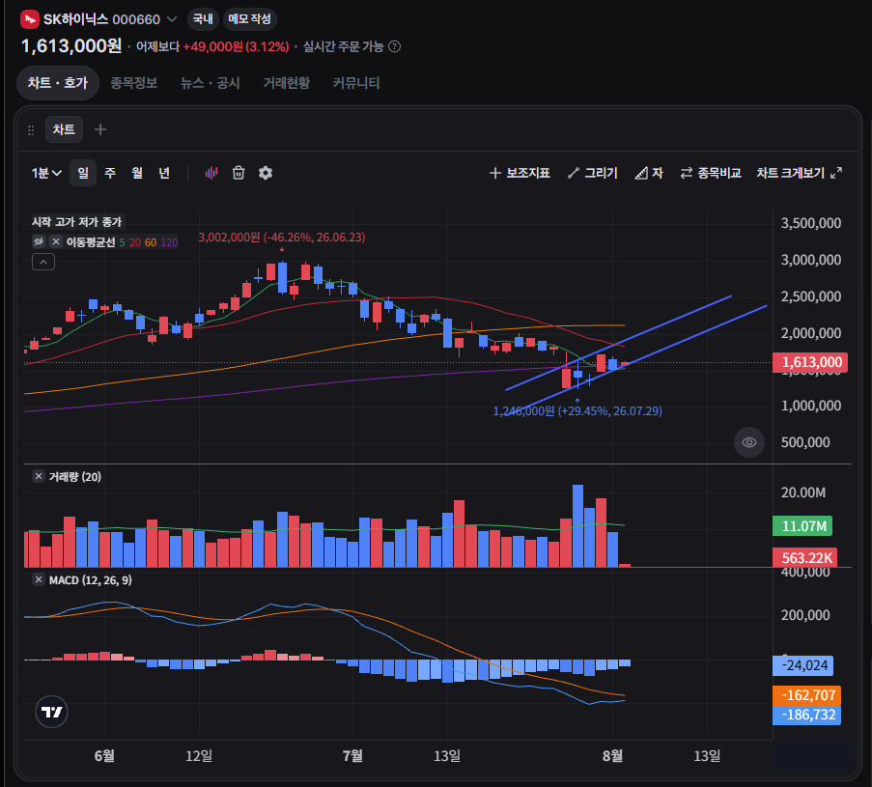Click the 거래량 (20) indicator label

pos(74,477)
